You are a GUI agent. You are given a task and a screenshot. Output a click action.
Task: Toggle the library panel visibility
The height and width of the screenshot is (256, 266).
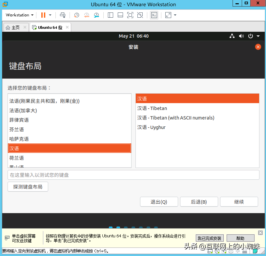(x=111, y=15)
